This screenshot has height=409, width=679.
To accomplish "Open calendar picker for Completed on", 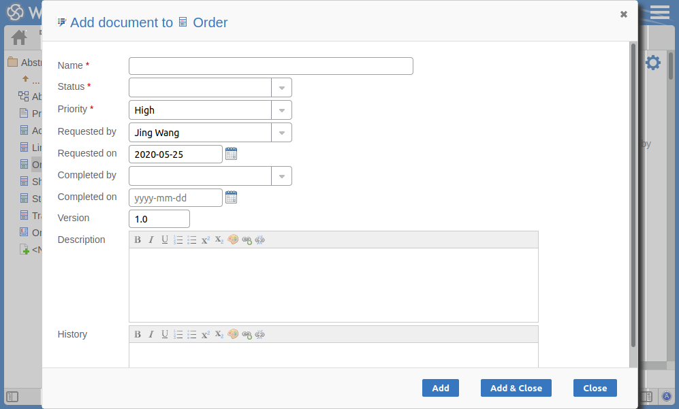I will point(231,197).
